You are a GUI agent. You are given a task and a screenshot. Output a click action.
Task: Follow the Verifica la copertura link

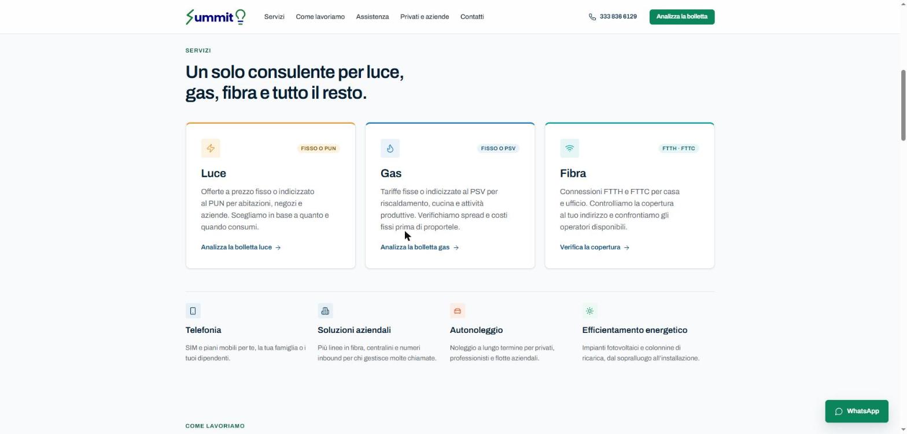(x=595, y=247)
